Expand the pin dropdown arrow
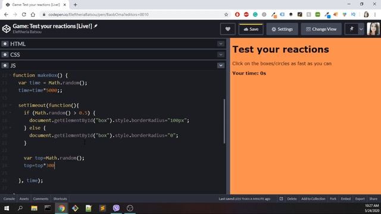Image resolution: width=381 pixels, height=214 pixels. tap(361, 29)
